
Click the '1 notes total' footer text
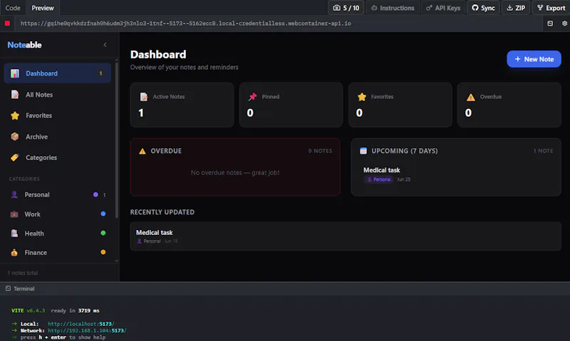23,273
